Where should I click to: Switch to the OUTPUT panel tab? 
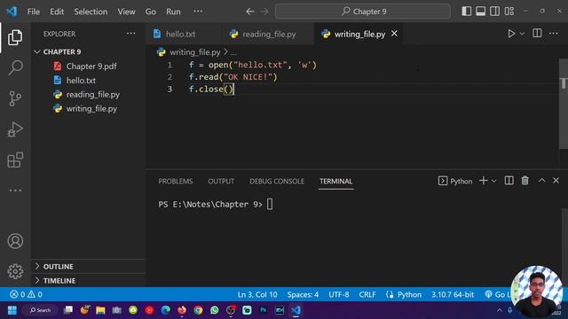[x=221, y=181]
